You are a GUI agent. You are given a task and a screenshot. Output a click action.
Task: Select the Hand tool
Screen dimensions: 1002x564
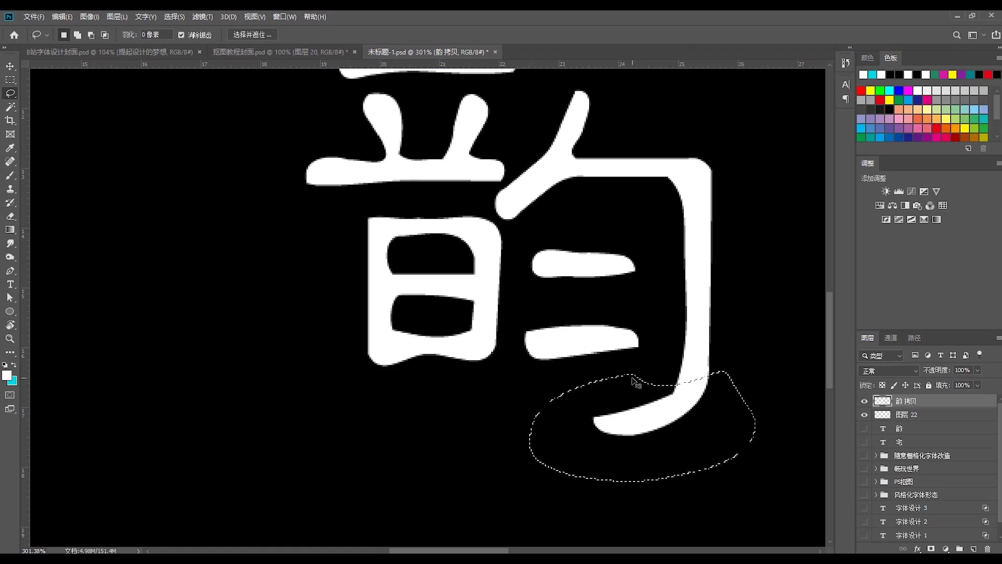(10, 325)
